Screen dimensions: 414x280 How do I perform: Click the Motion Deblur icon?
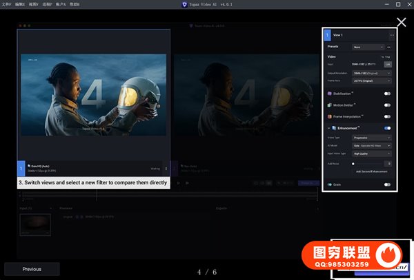pos(330,105)
